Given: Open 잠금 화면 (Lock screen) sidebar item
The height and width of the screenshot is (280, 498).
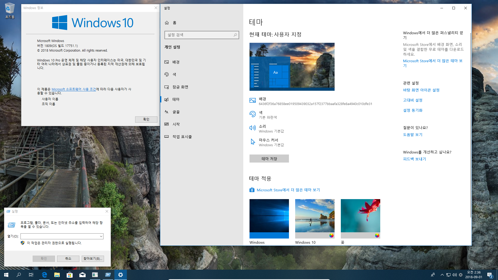Looking at the screenshot, I should [202, 87].
